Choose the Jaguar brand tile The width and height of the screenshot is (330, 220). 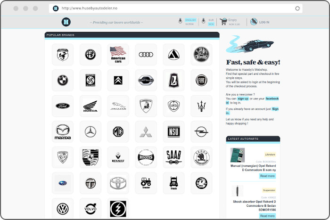(x=118, y=106)
